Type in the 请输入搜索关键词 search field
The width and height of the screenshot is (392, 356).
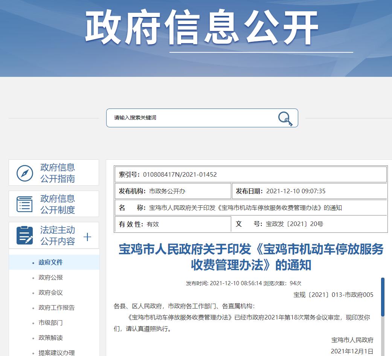pos(192,118)
